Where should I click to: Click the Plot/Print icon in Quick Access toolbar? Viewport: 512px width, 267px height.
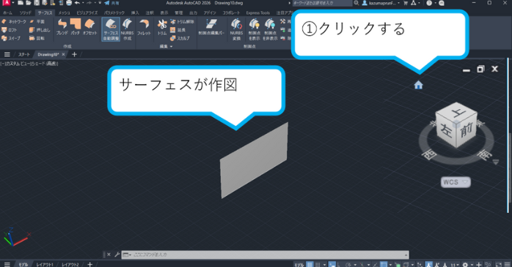tap(69, 3)
